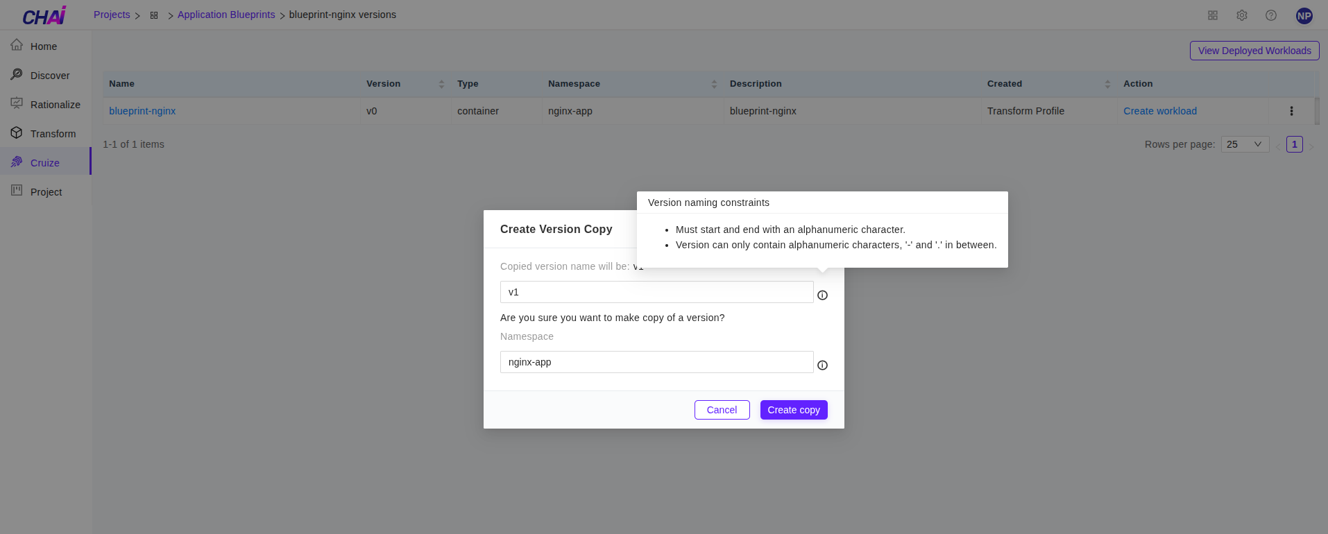Open the settings gear icon

(1242, 15)
